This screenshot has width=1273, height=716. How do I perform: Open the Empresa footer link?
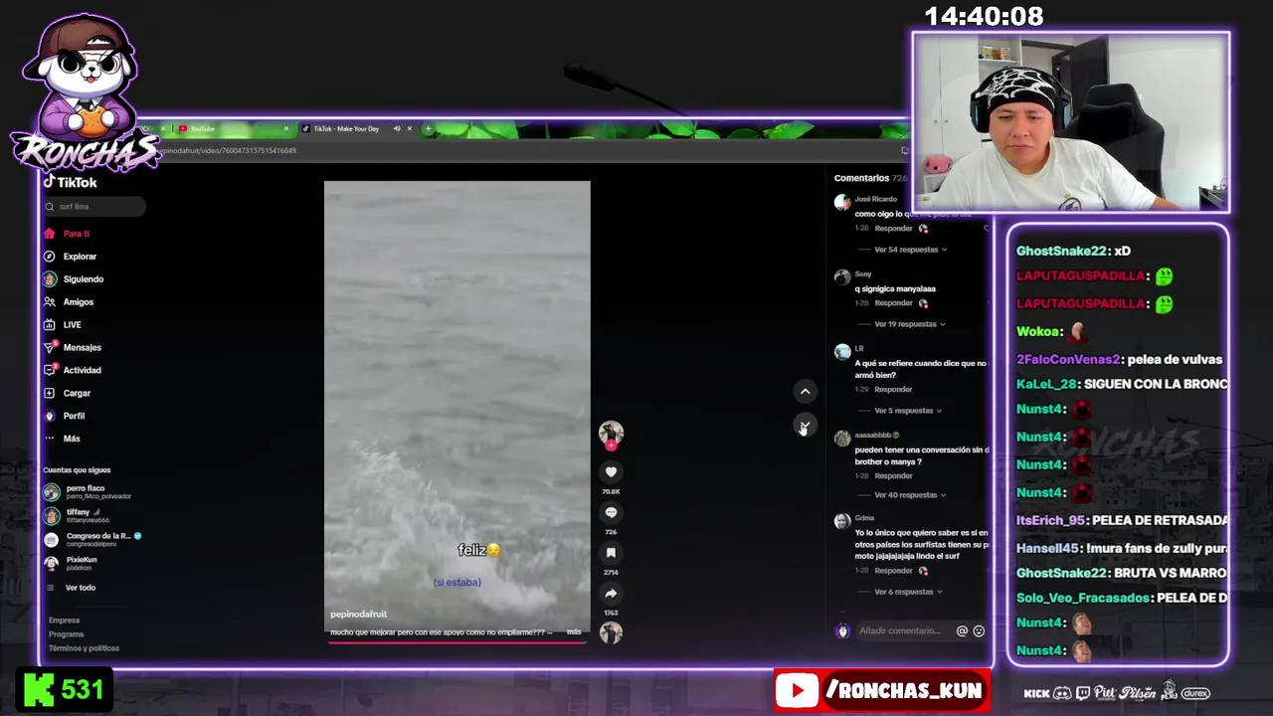pos(64,621)
